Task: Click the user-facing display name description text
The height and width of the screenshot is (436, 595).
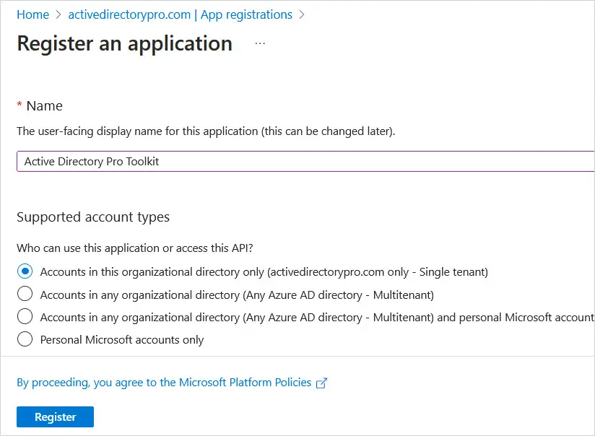Action: [206, 131]
